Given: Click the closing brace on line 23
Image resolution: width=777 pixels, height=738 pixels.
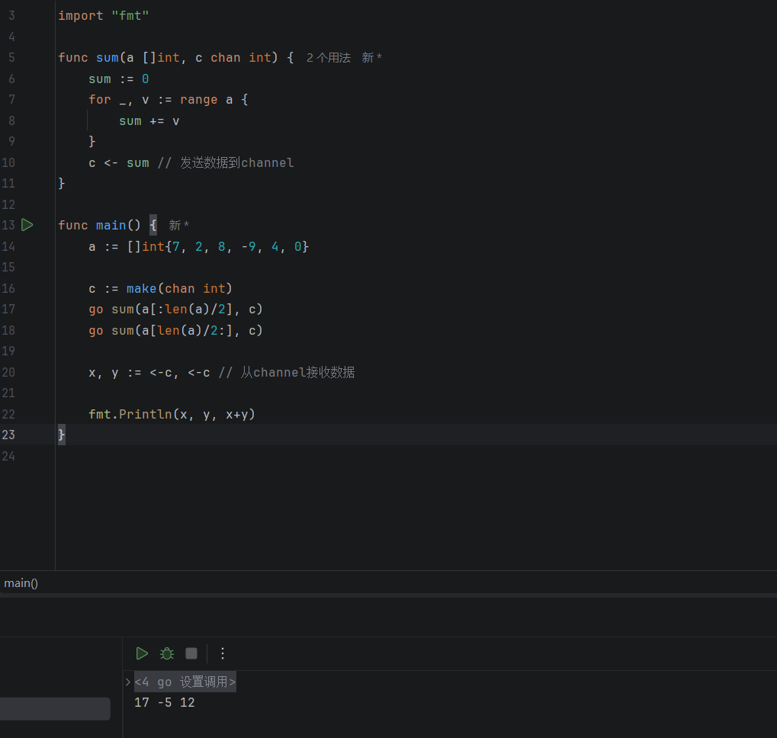Looking at the screenshot, I should [x=62, y=435].
